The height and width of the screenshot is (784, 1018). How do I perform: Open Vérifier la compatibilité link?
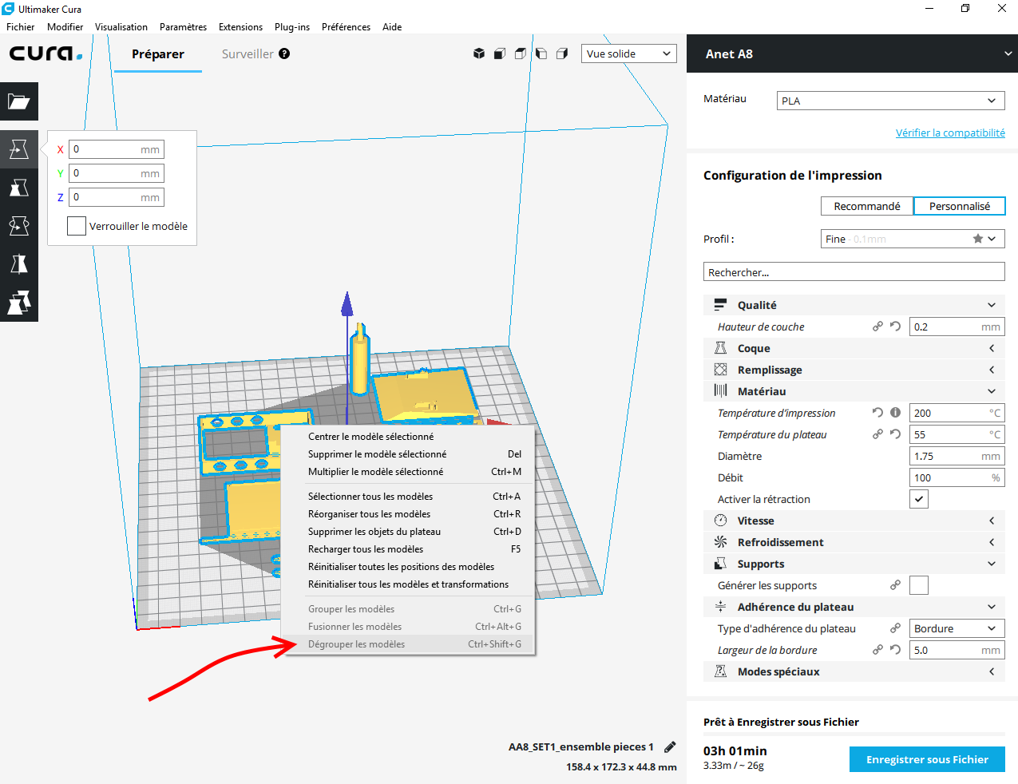click(950, 133)
